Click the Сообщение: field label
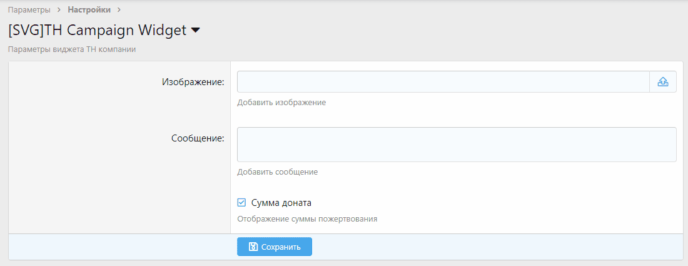Image resolution: width=688 pixels, height=266 pixels. coord(197,138)
